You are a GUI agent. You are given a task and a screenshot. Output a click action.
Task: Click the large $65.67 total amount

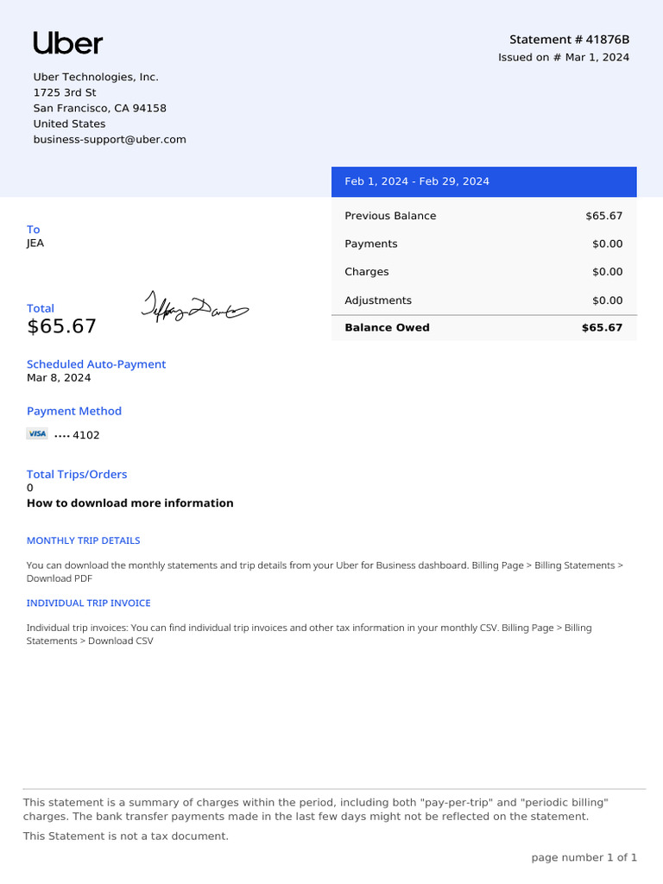click(61, 326)
